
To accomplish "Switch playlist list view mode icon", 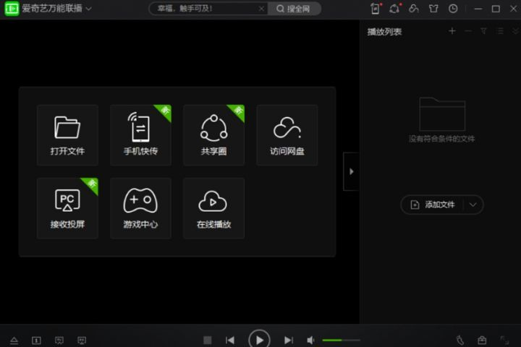I will 500,31.
